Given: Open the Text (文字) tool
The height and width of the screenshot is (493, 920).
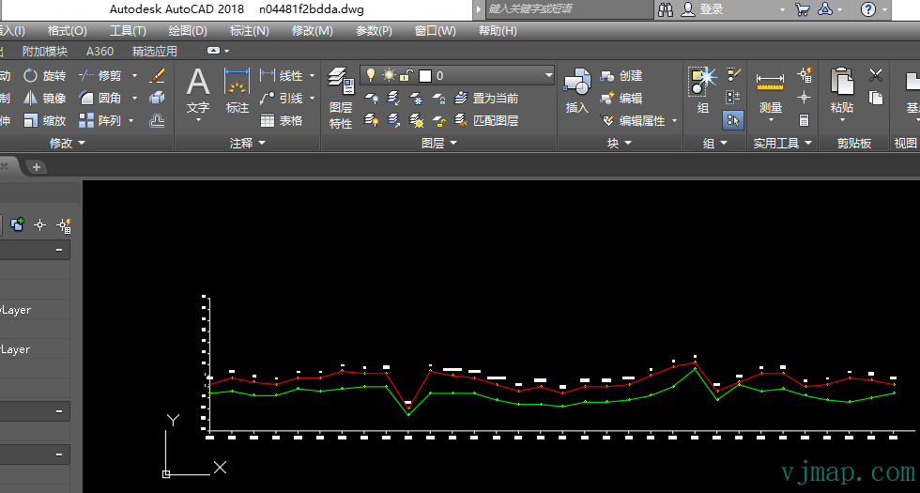Looking at the screenshot, I should [198, 94].
